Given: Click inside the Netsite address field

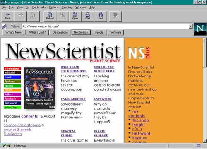Looking at the screenshot, I should (x=105, y=26).
